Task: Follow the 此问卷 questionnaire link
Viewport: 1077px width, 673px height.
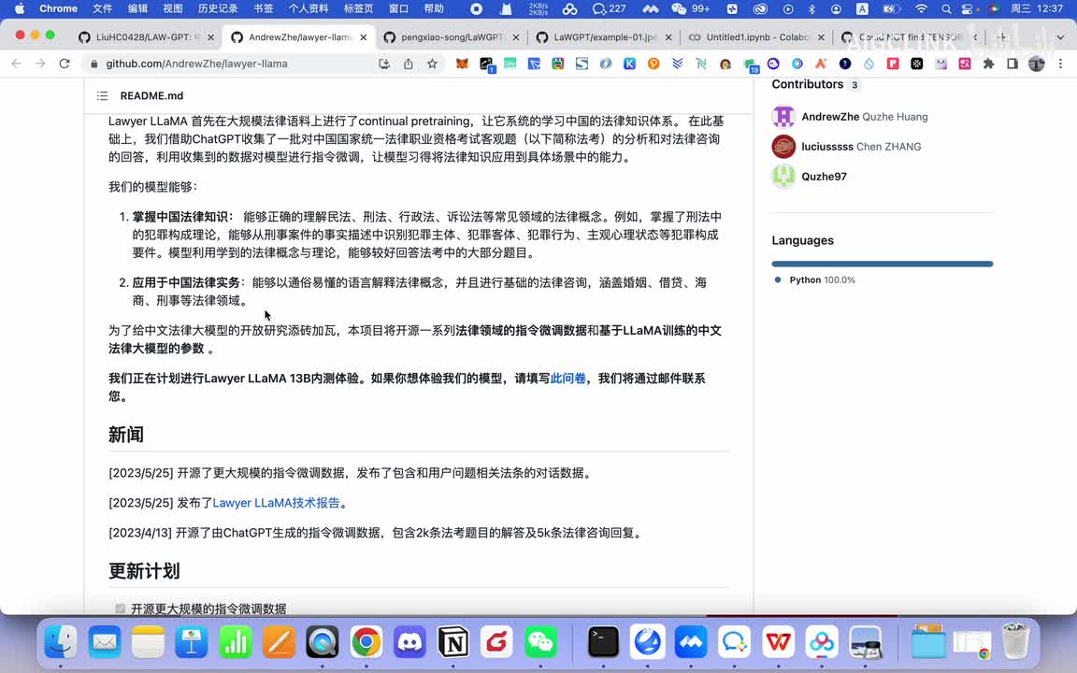Action: click(567, 379)
